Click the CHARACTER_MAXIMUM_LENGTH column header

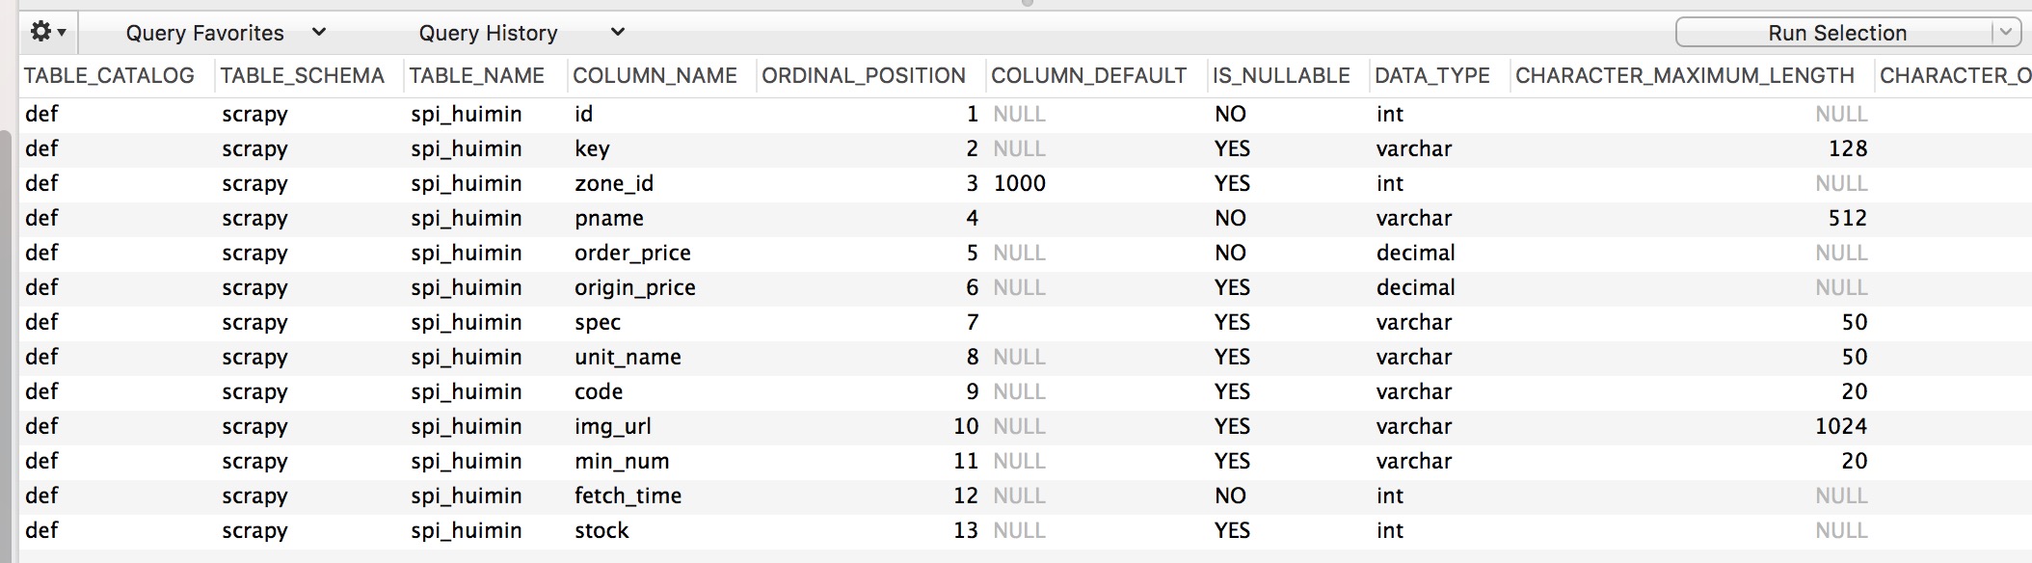coord(1684,75)
